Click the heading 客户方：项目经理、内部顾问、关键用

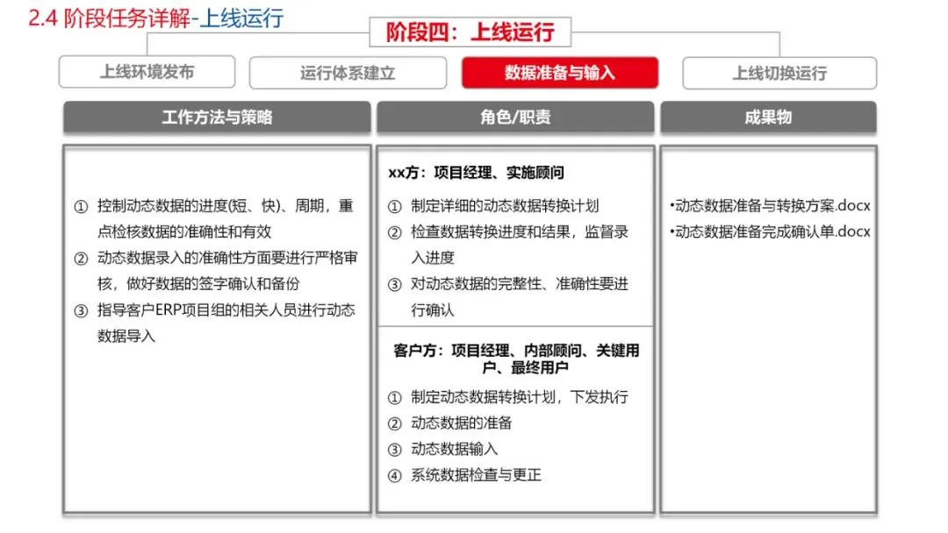(x=516, y=351)
